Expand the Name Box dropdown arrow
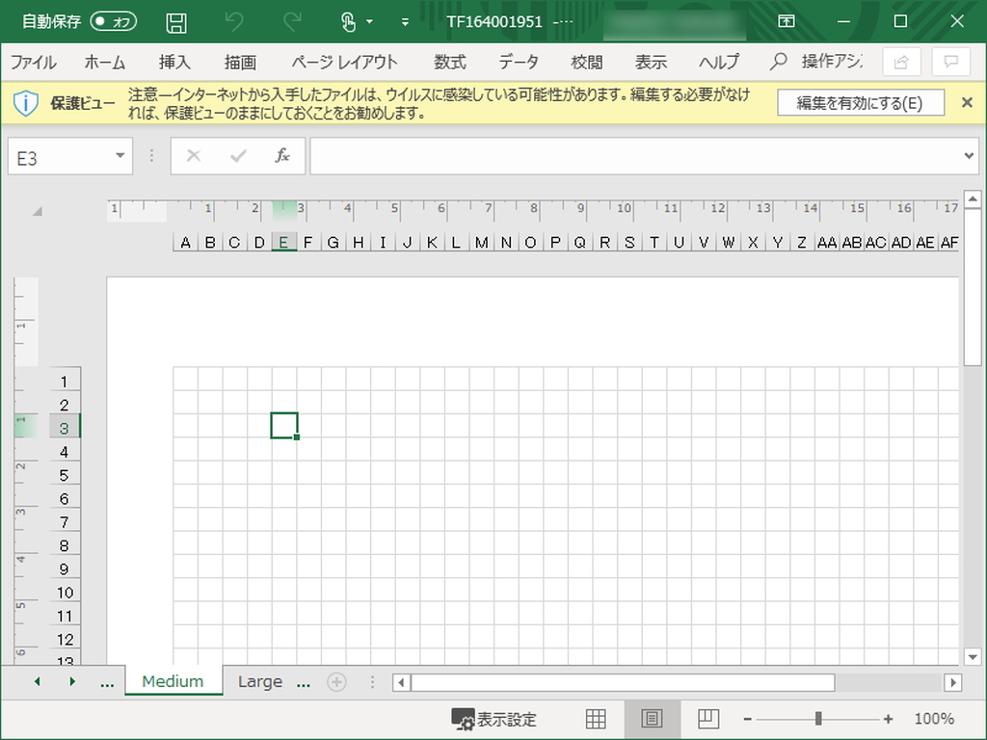 [120, 155]
